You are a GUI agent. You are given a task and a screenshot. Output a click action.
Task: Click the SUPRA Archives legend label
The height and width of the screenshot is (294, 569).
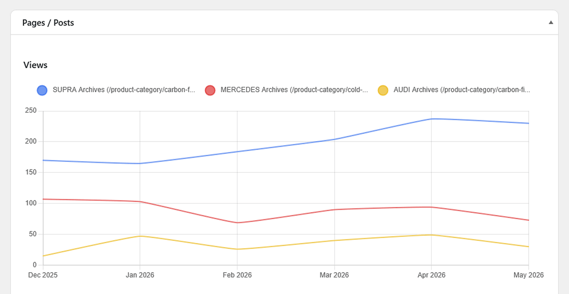click(124, 90)
